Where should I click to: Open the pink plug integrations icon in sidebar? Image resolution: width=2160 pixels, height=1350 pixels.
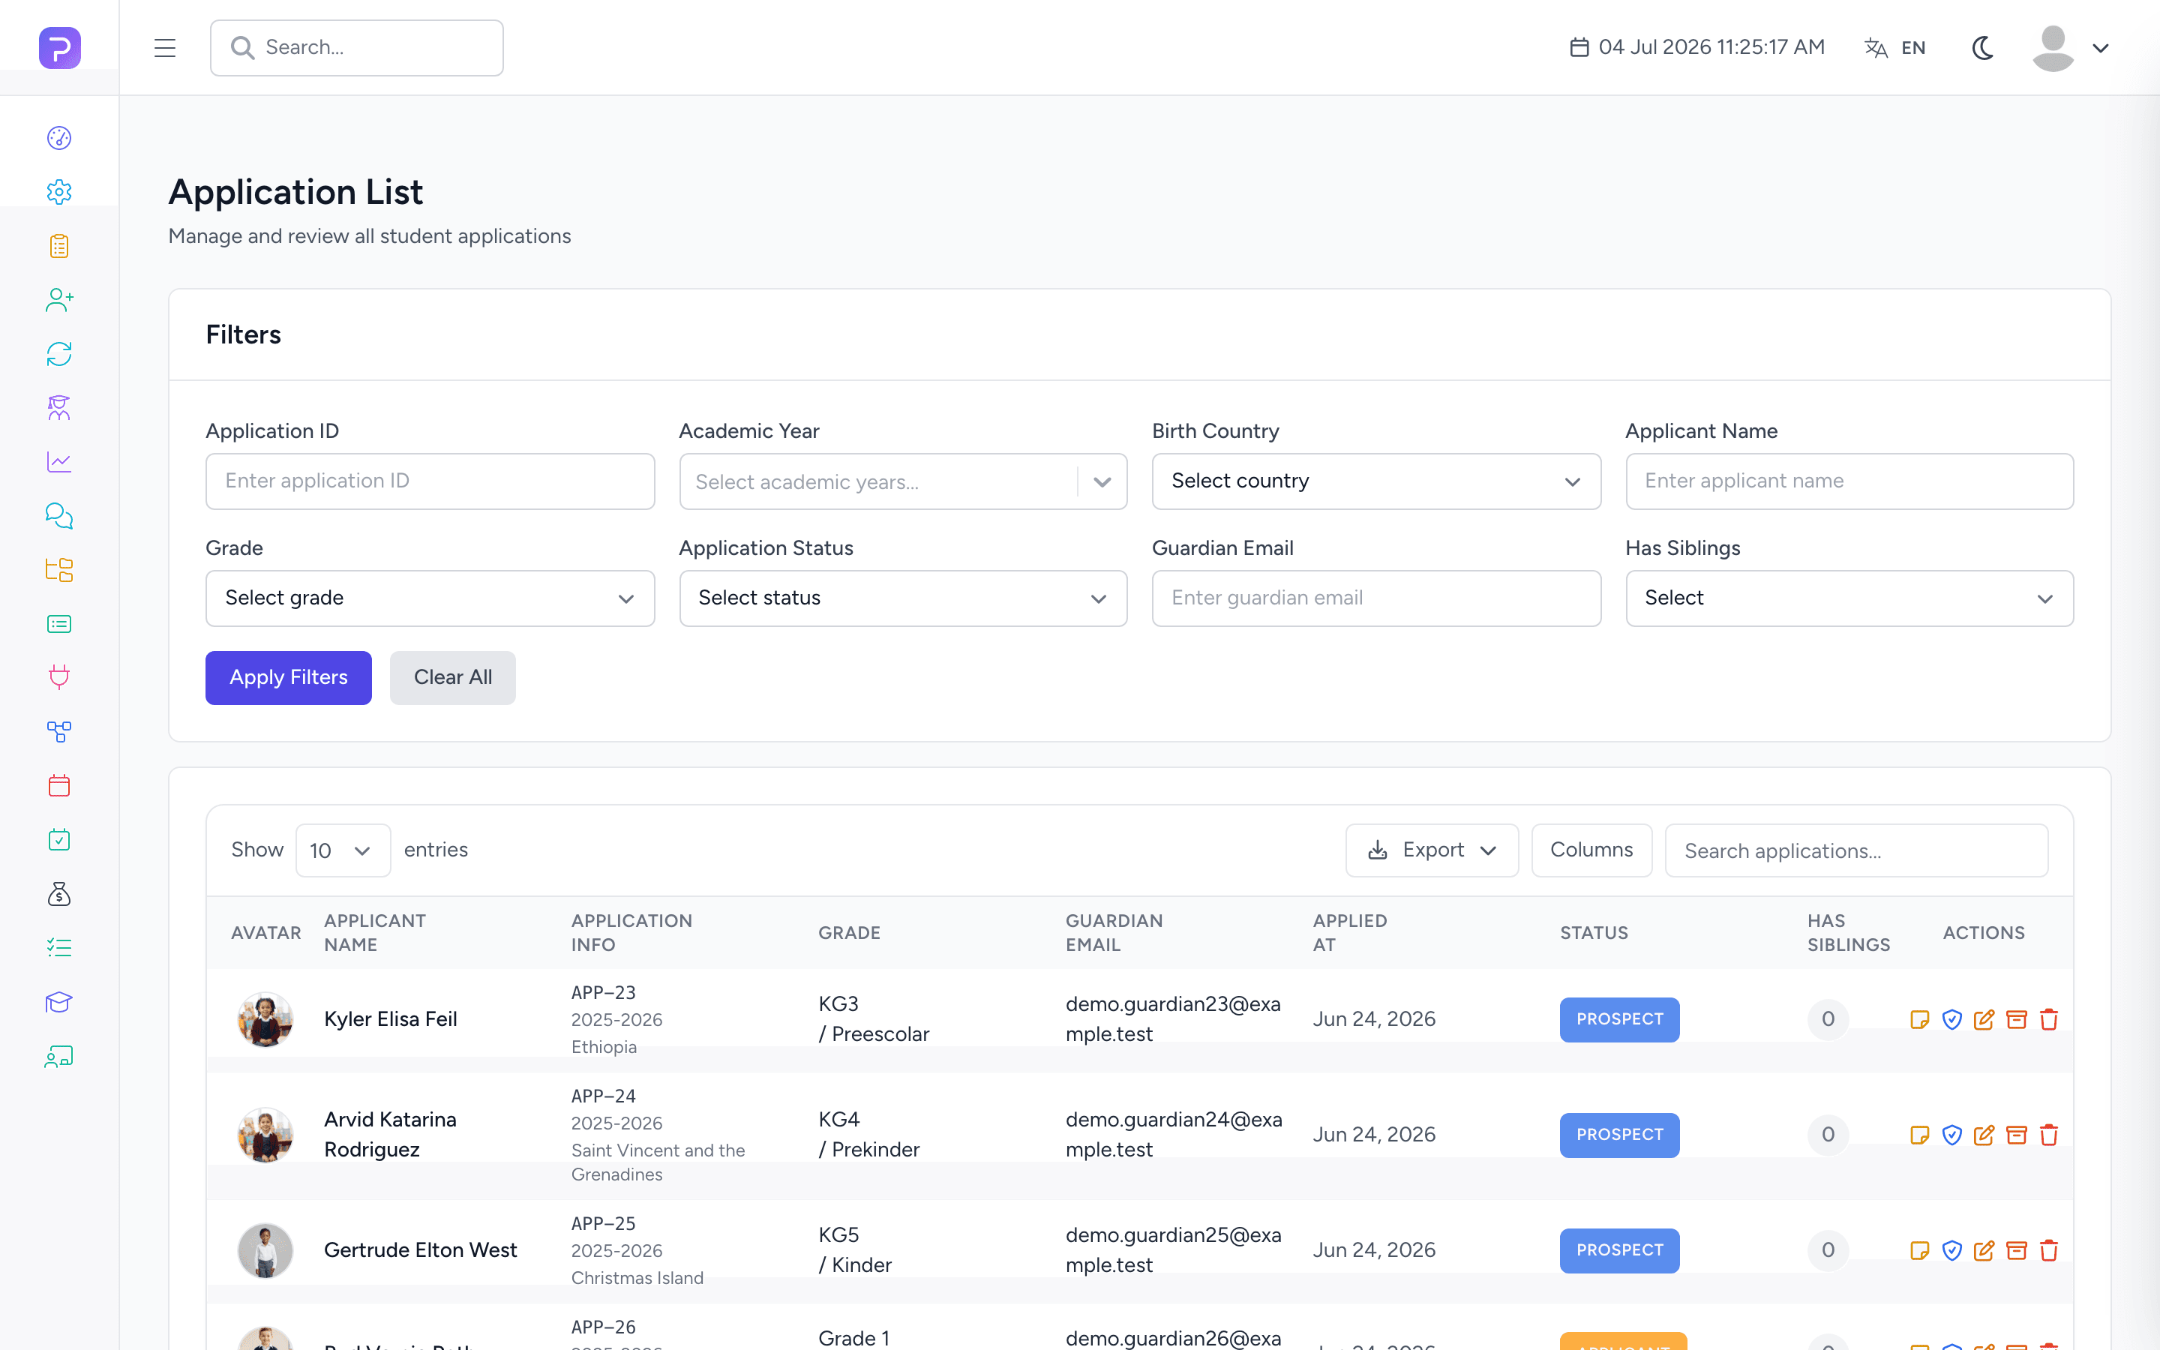[x=59, y=678]
